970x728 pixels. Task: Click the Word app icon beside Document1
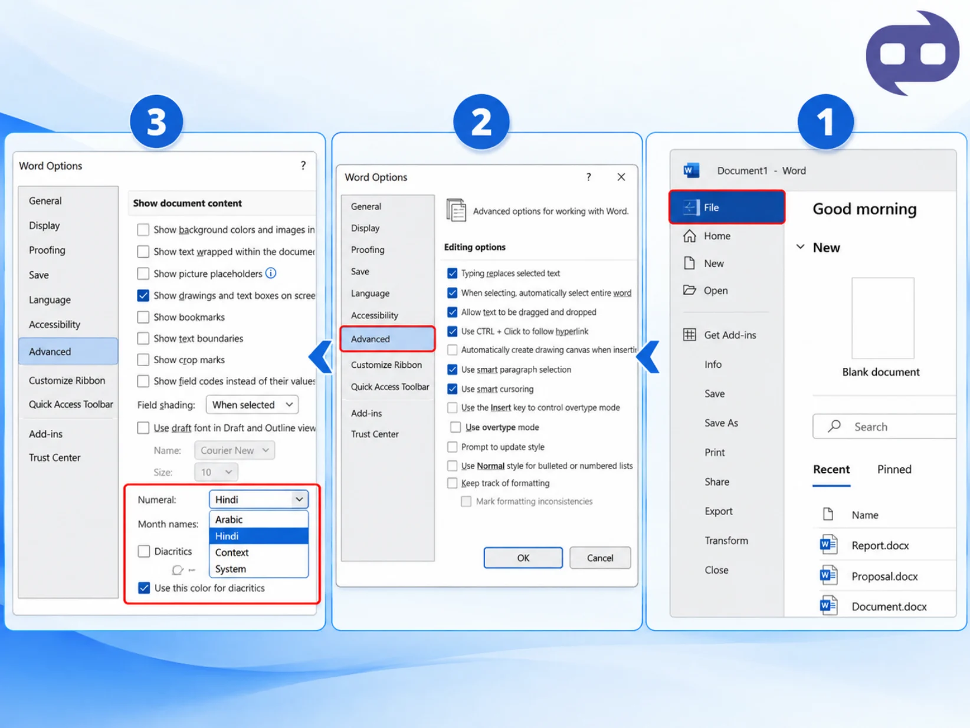691,170
